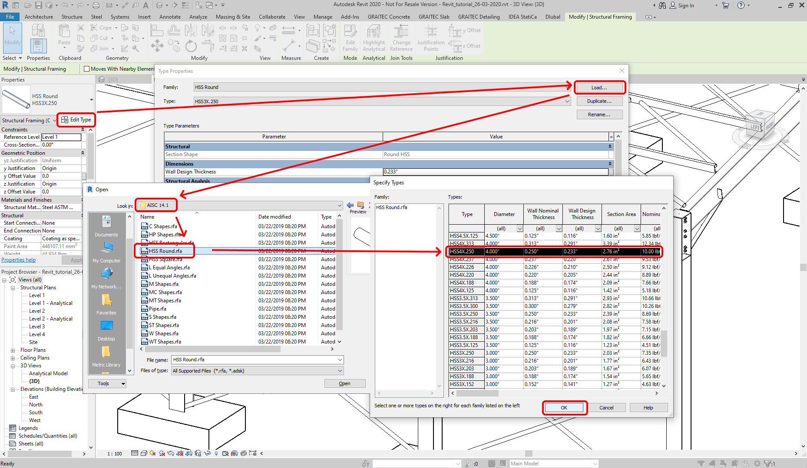The height and width of the screenshot is (468, 807).
Task: Click the back arrow in Open dialog
Action: pos(350,205)
